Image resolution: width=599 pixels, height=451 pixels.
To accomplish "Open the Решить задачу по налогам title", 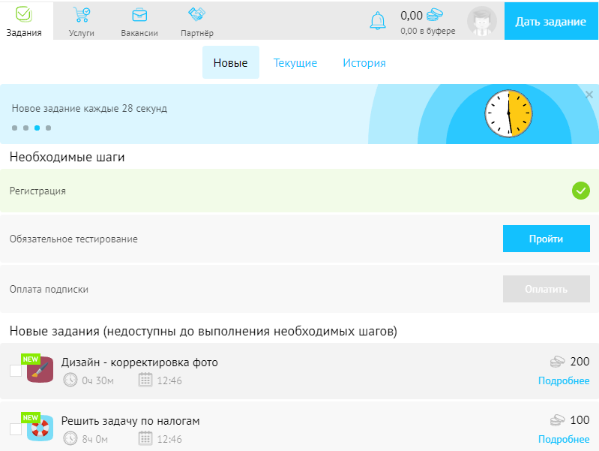I will click(130, 421).
